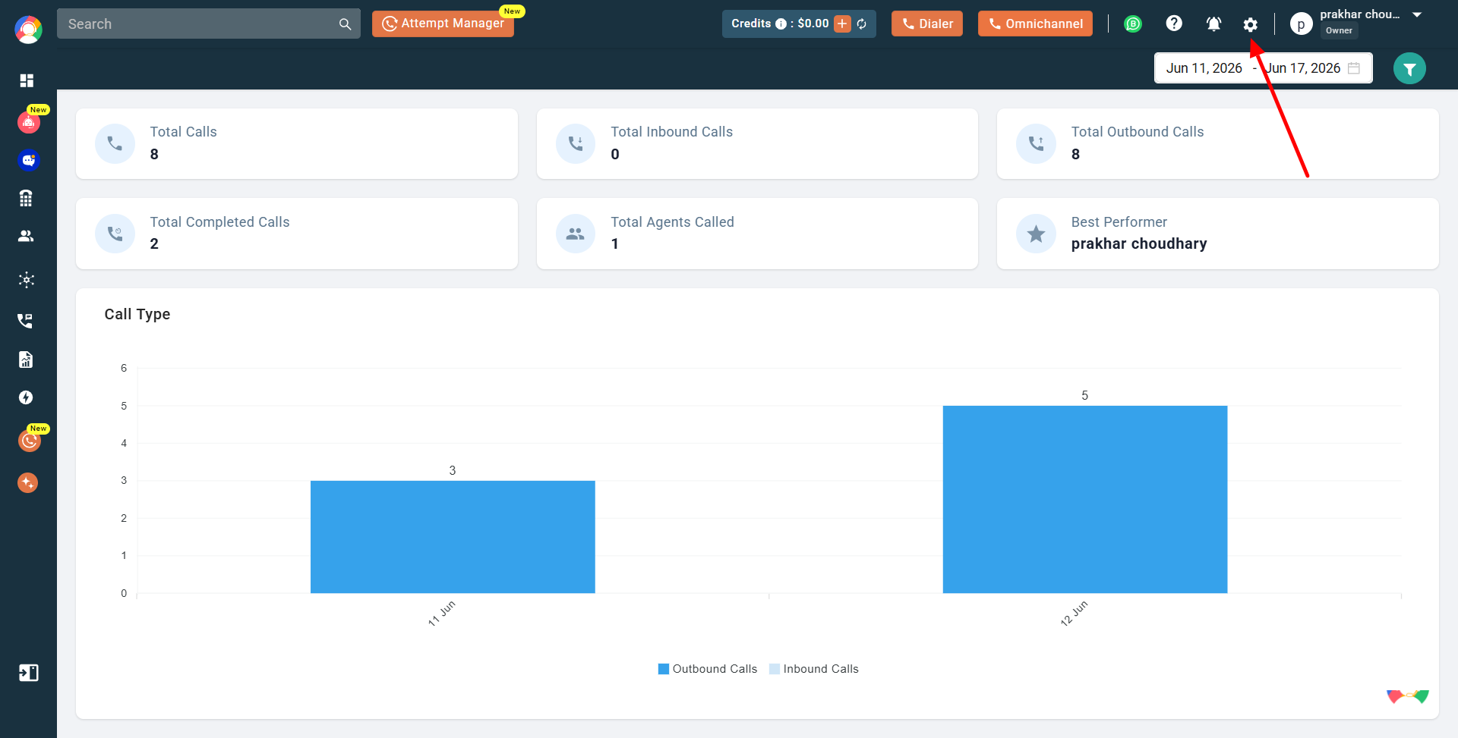This screenshot has height=738, width=1458.
Task: Expand the user account dropdown arrow
Action: coord(1417,14)
